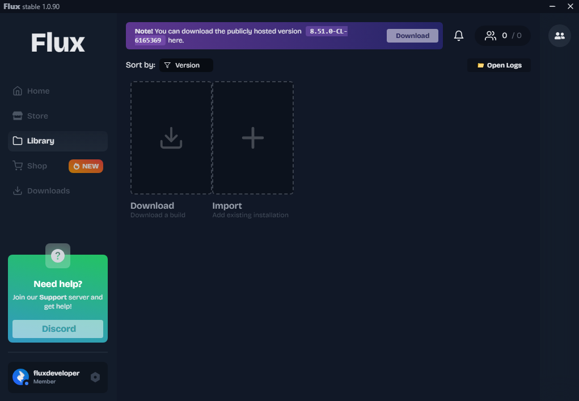Screen dimensions: 579x401
Task: Go to Home in the sidebar
Action: [58, 91]
